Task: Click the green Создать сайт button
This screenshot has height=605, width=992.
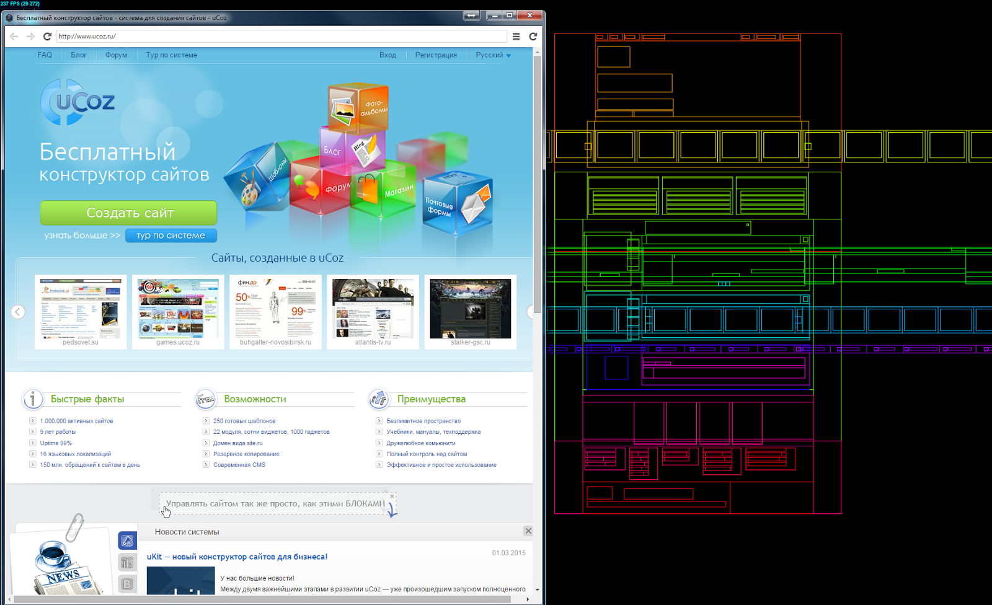Action: click(129, 213)
